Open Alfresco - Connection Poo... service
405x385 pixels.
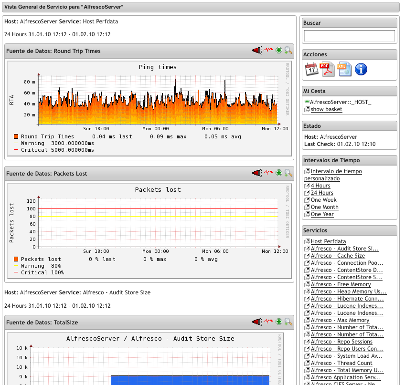coord(347,263)
